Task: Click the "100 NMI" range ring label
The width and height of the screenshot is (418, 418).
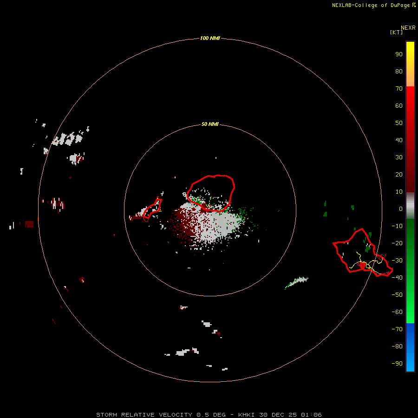Action: coord(210,38)
